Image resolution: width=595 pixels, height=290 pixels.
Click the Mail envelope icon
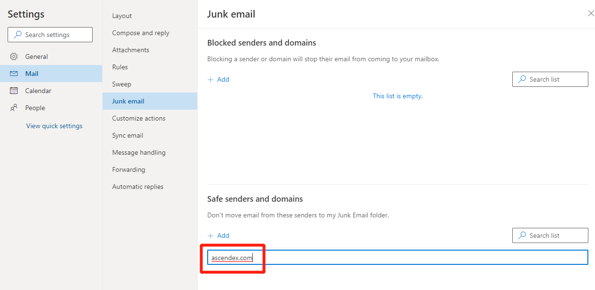14,74
